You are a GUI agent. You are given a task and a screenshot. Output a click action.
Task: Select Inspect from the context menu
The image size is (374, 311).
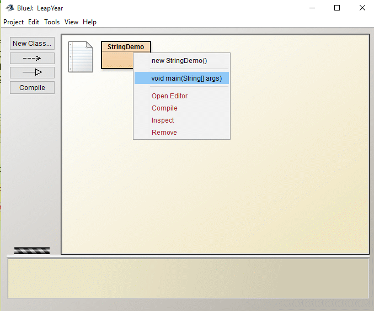tap(163, 120)
